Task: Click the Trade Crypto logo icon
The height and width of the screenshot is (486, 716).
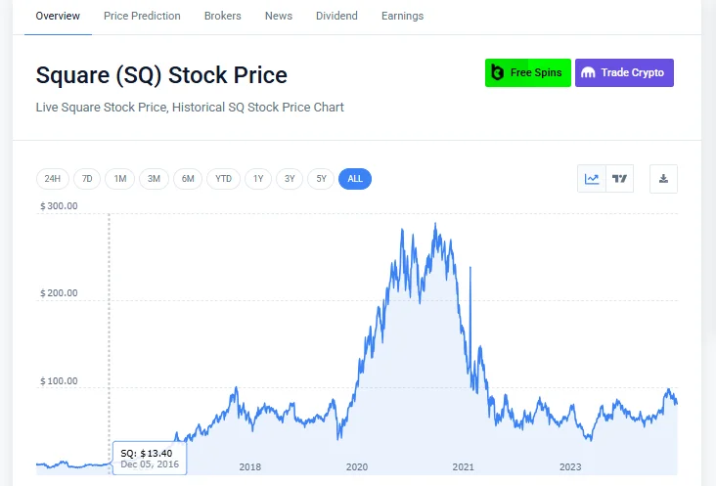Action: 588,73
